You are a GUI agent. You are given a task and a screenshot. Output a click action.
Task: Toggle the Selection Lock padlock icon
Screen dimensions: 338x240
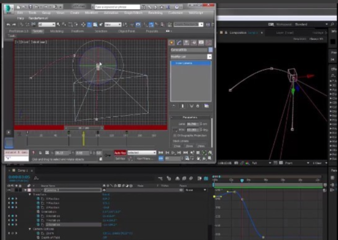[x=40, y=153]
